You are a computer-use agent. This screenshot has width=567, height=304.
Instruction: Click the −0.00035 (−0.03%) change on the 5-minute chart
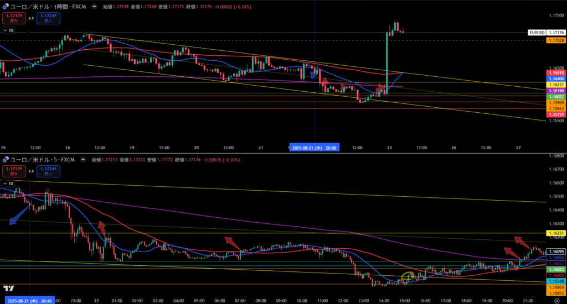[x=221, y=160]
